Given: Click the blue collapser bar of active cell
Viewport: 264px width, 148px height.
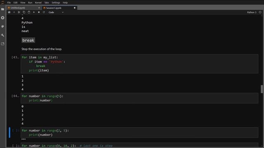Looking at the screenshot, I should (x=9, y=132).
